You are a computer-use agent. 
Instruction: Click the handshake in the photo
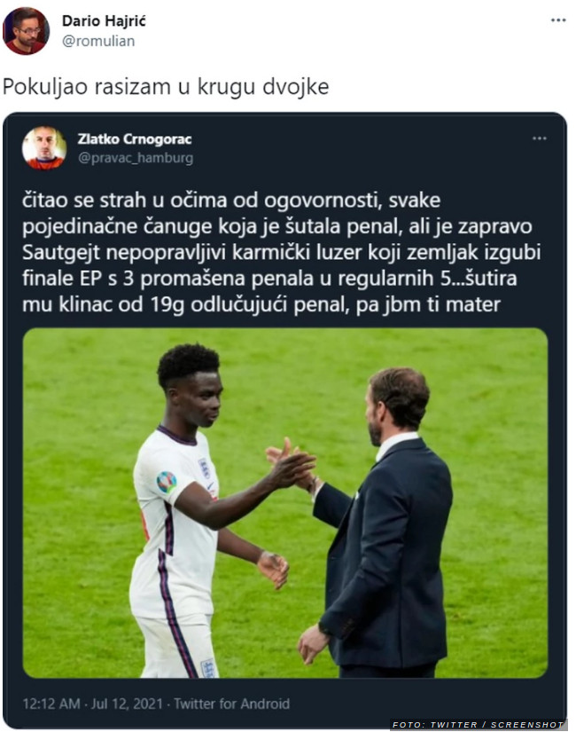pyautogui.click(x=292, y=467)
